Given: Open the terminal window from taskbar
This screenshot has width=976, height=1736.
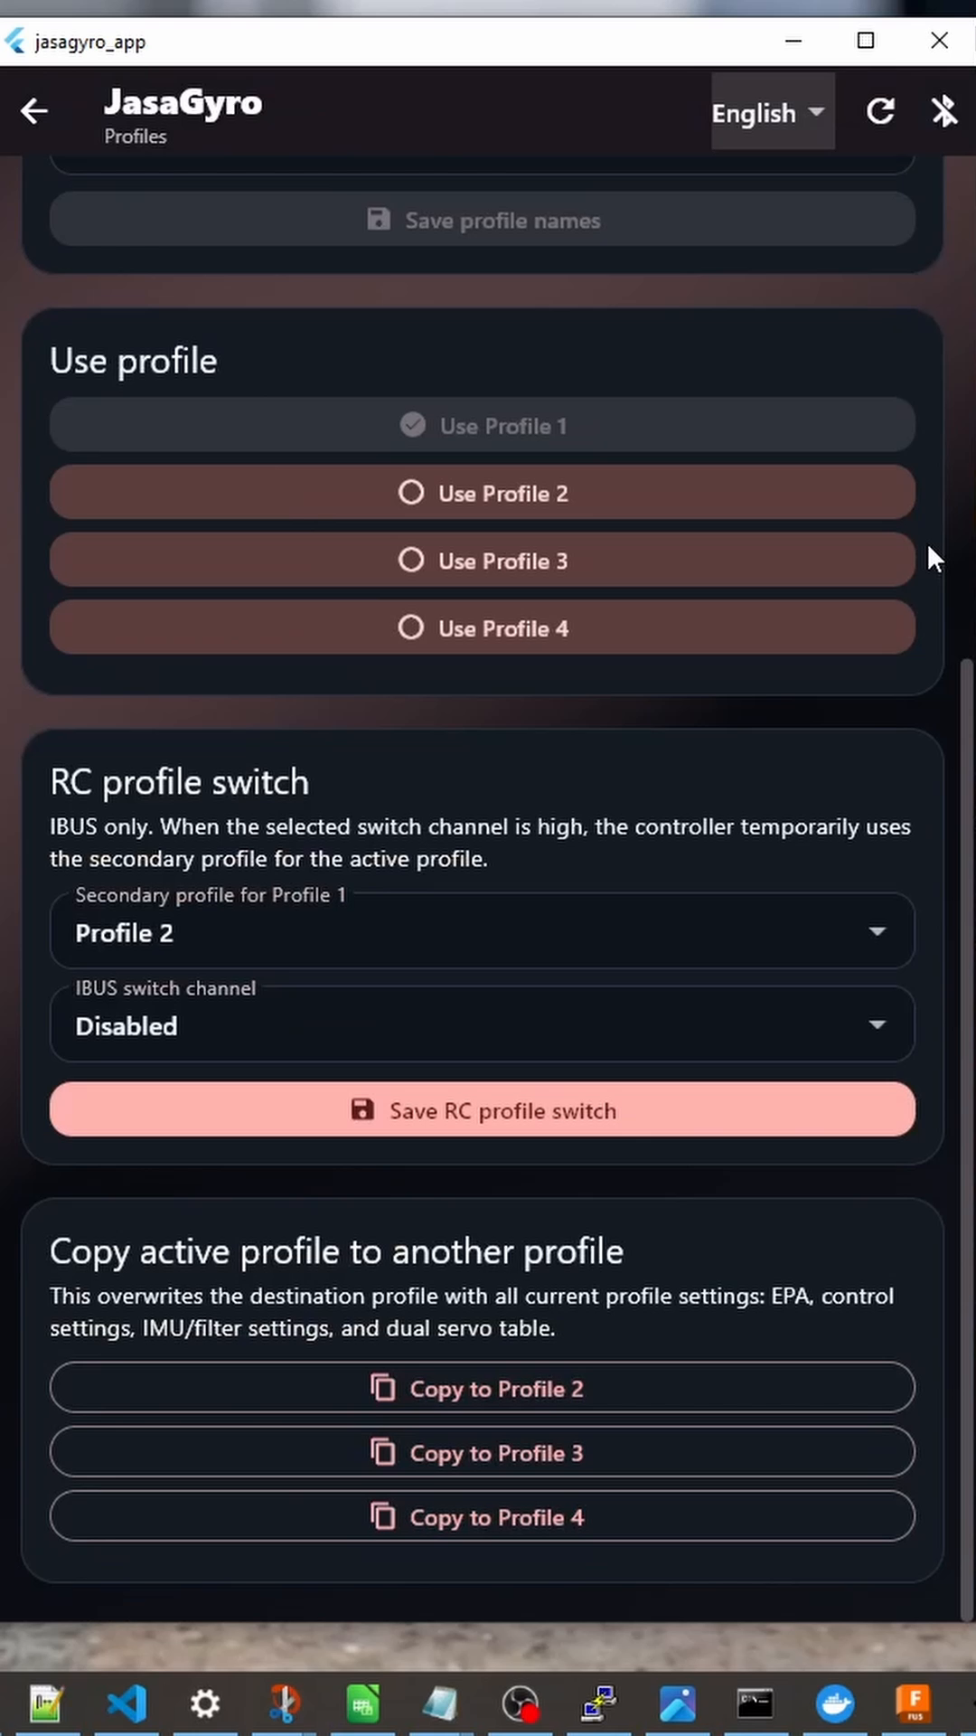Looking at the screenshot, I should click(x=755, y=1704).
